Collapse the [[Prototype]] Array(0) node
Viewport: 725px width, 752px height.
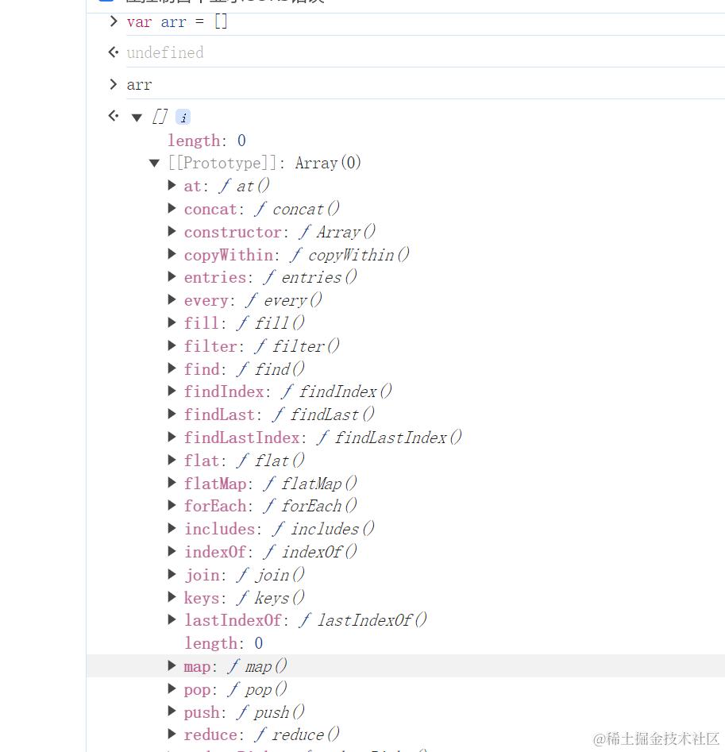pyautogui.click(x=154, y=164)
